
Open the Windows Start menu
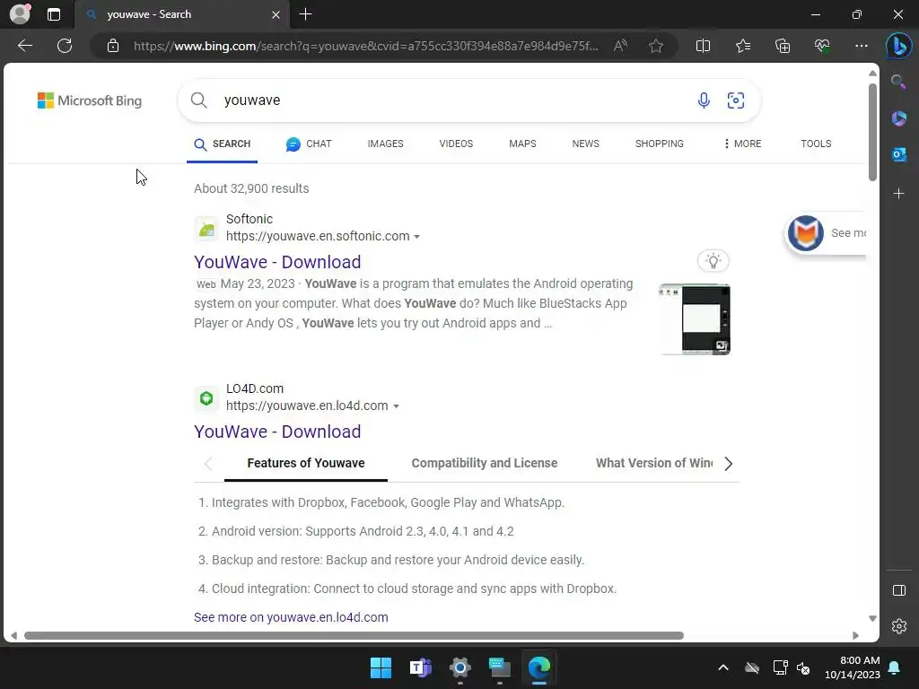[381, 667]
